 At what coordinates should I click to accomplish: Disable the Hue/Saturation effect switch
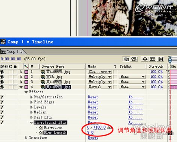pos(2,97)
